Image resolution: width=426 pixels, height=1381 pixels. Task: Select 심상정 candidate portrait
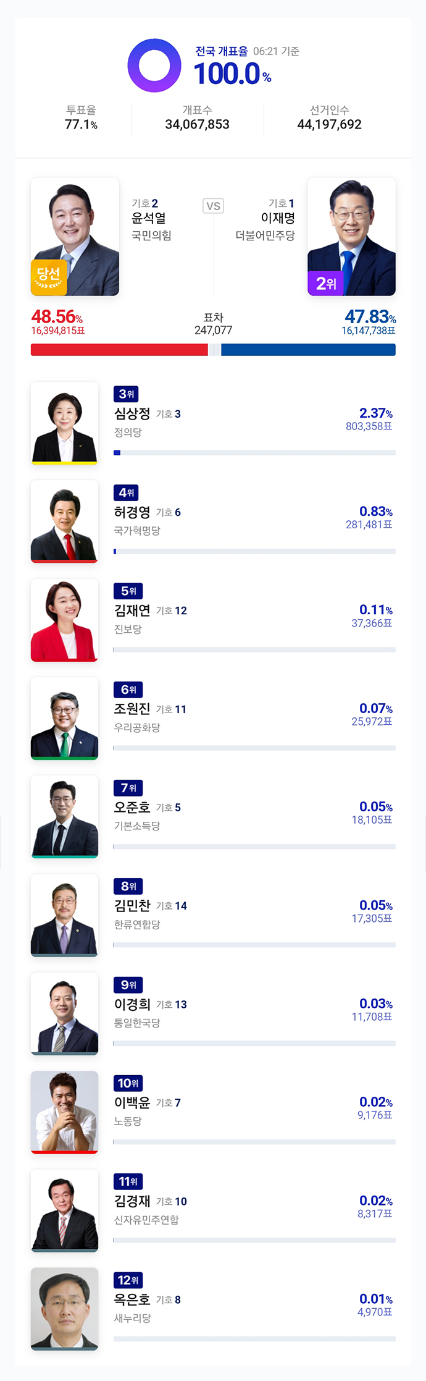(64, 423)
